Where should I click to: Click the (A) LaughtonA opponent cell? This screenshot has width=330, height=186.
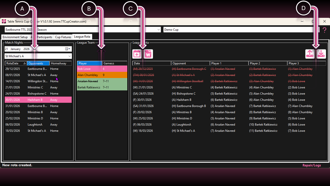tap(181, 125)
